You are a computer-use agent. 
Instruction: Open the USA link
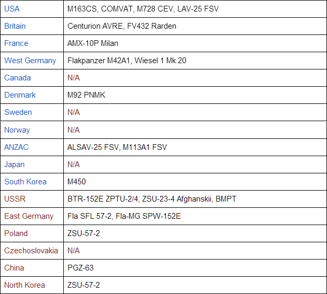click(x=12, y=9)
